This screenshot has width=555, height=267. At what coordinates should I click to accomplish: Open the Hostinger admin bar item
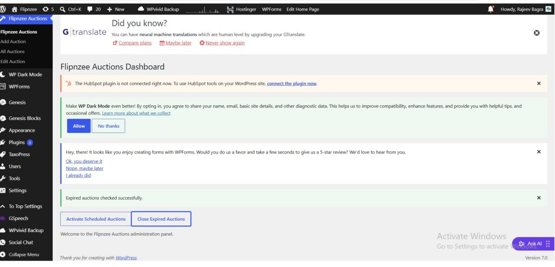point(241,9)
